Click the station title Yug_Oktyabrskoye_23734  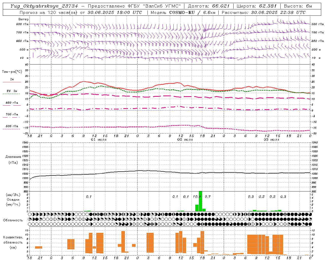click(x=44, y=6)
